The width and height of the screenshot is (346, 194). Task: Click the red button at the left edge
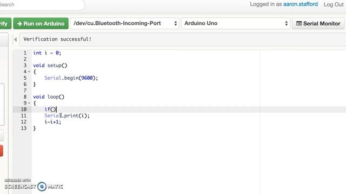(1, 151)
